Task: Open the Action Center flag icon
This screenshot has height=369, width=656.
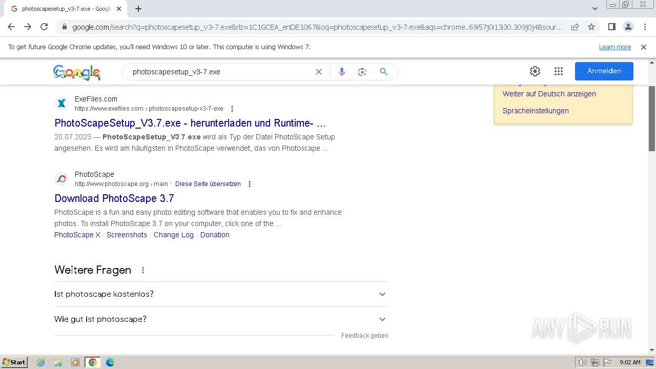Action: 607,362
